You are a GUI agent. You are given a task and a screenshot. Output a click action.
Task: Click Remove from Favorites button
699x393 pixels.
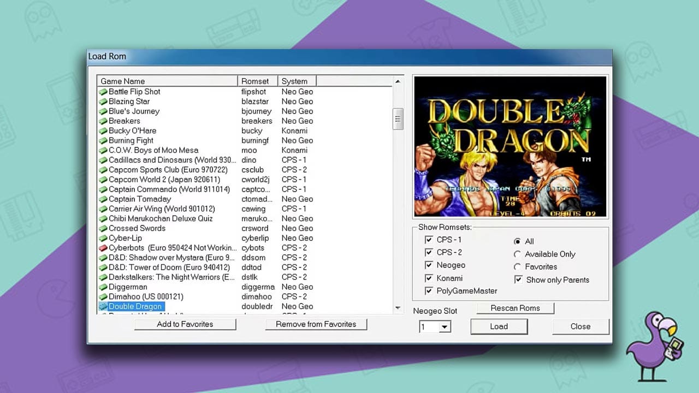316,324
